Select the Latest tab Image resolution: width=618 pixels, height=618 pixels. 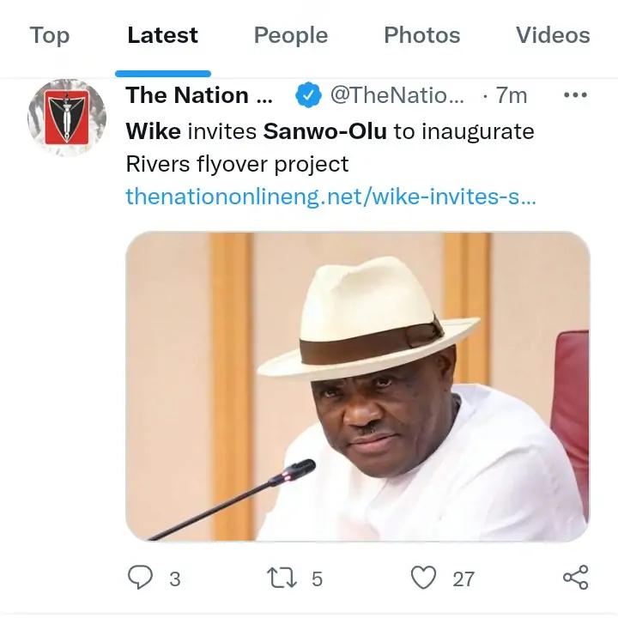tap(162, 35)
